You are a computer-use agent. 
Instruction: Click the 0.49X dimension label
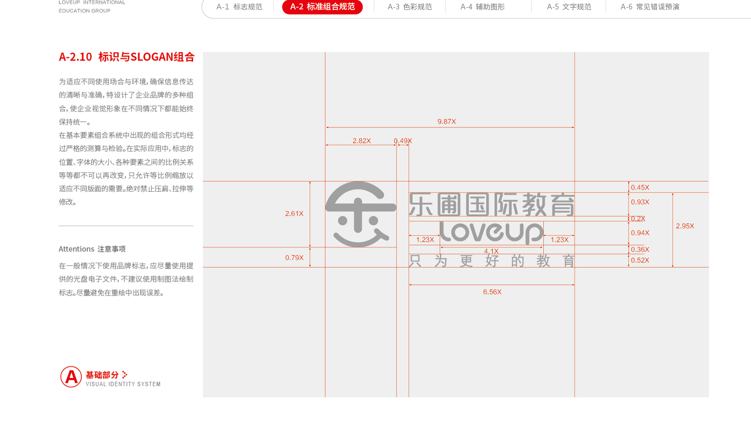tap(403, 141)
